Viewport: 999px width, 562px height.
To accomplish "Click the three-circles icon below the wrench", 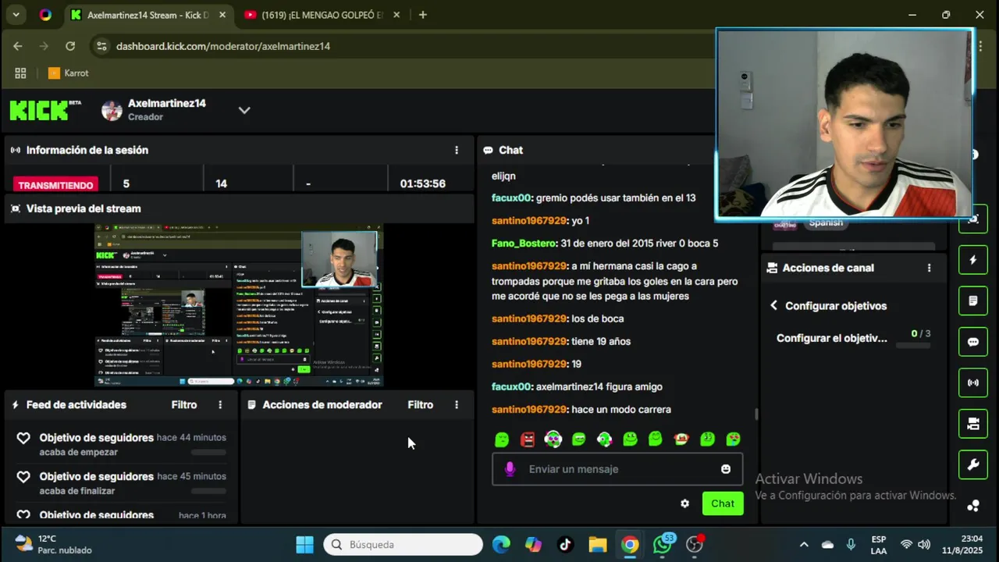I will tap(972, 506).
